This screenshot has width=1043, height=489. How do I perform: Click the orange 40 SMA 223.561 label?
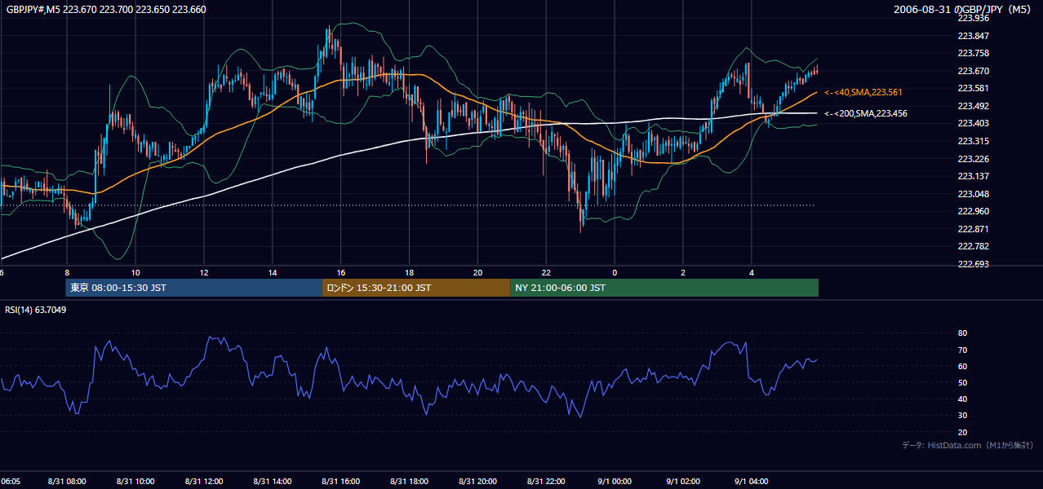click(x=863, y=92)
